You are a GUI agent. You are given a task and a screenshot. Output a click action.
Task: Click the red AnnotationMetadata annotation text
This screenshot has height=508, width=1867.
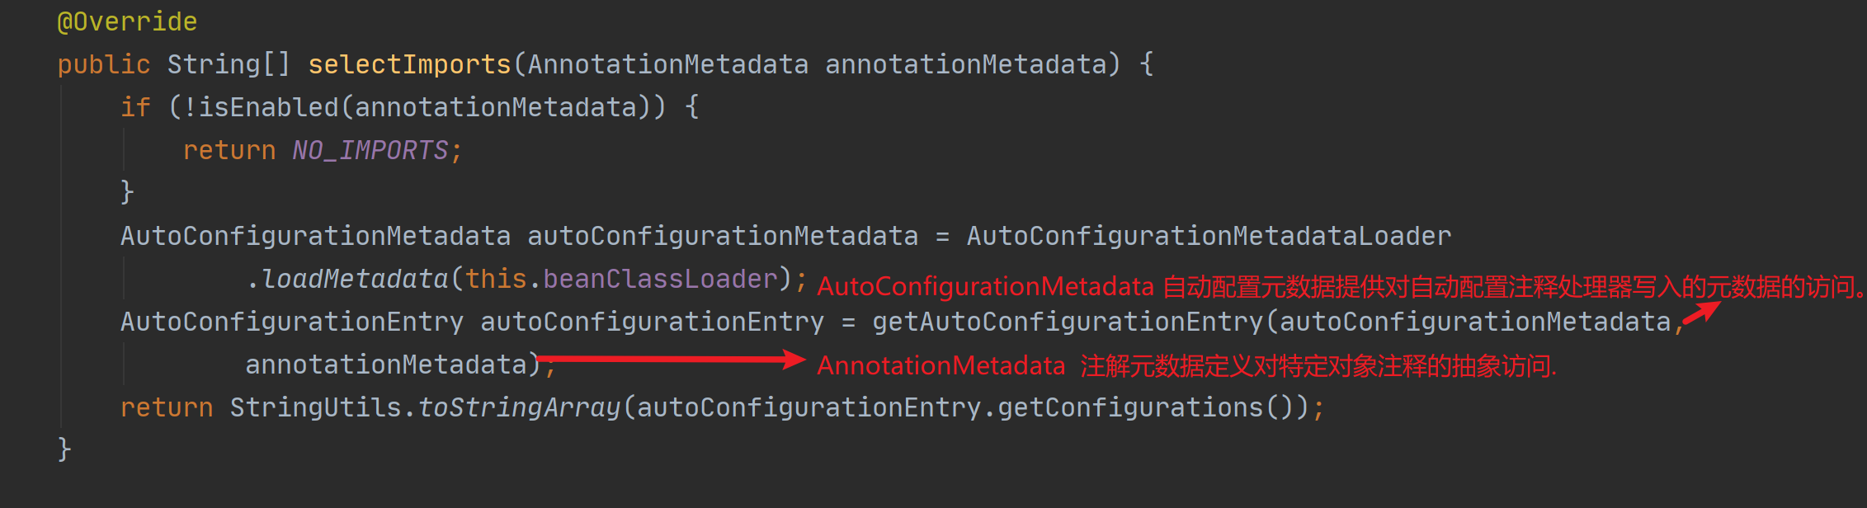941,366
